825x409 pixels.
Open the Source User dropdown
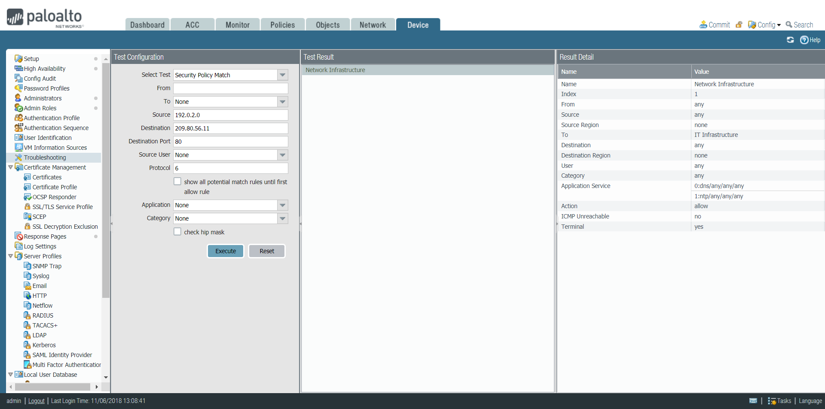coord(282,155)
